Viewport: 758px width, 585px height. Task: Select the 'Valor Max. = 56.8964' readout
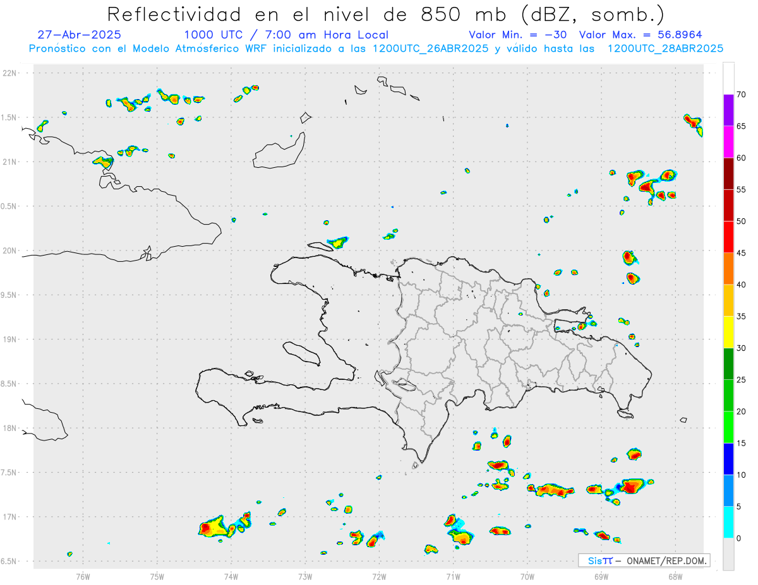tap(641, 35)
